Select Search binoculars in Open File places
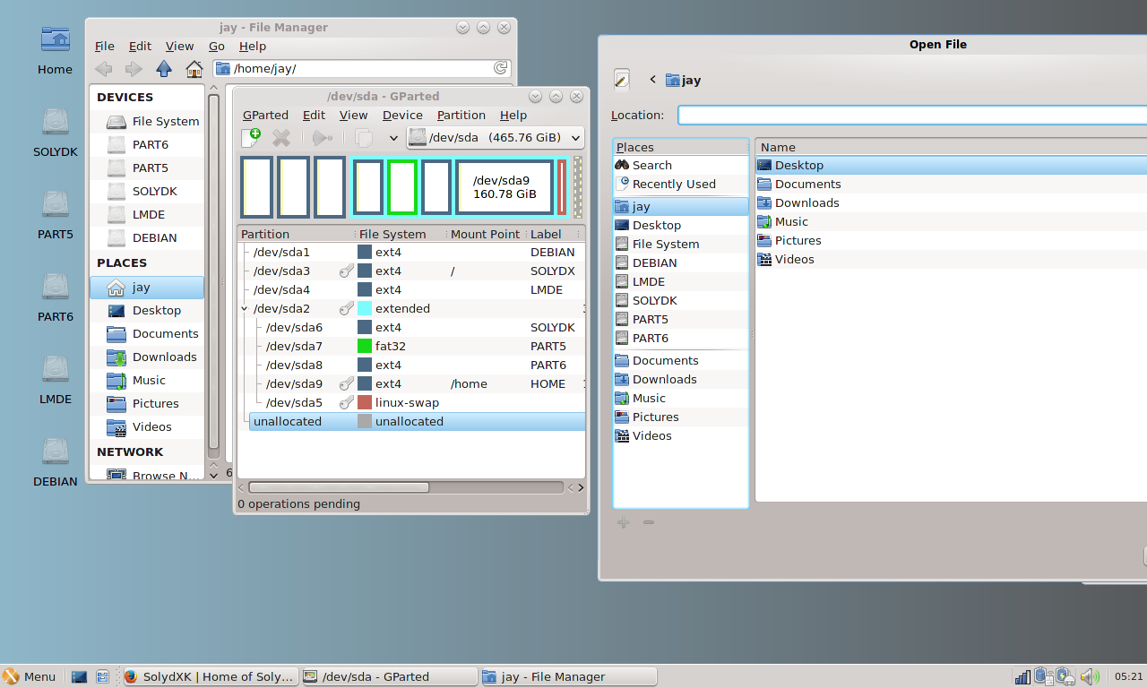 click(651, 165)
